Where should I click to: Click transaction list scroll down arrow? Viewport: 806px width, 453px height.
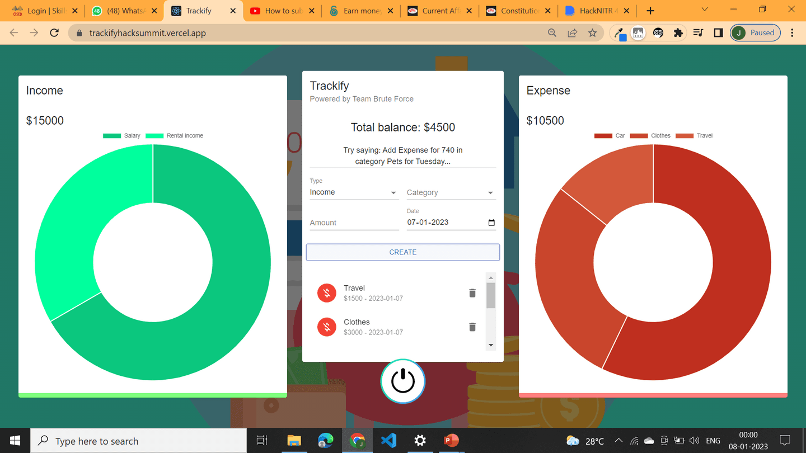[x=491, y=345]
